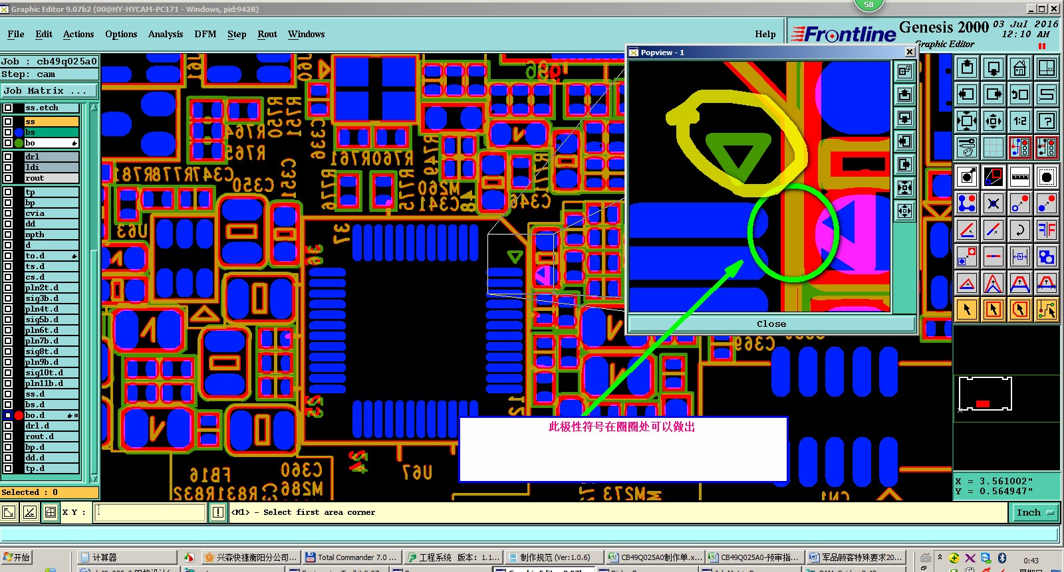This screenshot has height=572, width=1064.
Task: Toggle checkbox next to ss.etch layer
Action: pyautogui.click(x=8, y=108)
